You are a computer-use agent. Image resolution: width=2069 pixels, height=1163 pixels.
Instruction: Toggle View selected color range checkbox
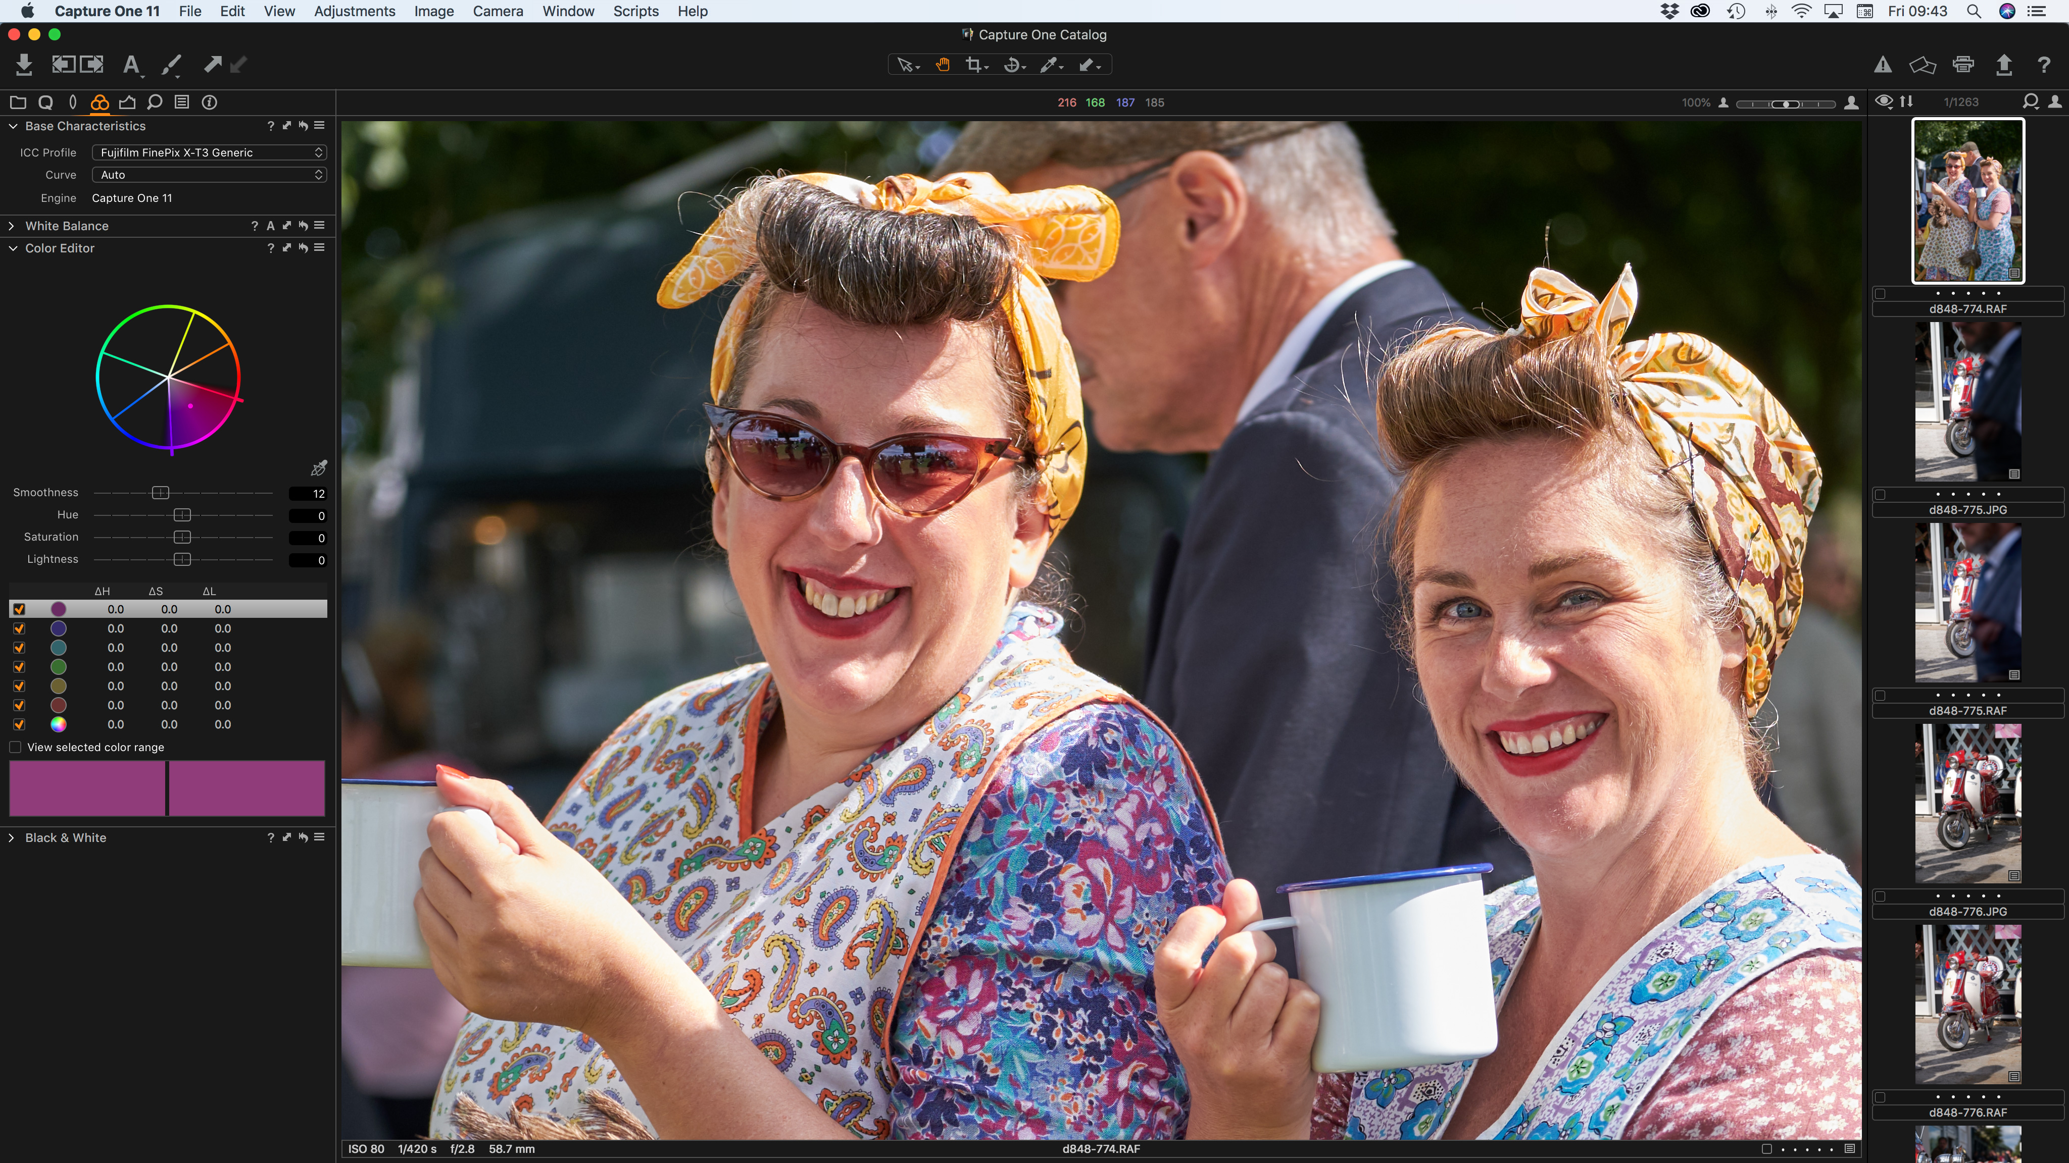coord(16,746)
